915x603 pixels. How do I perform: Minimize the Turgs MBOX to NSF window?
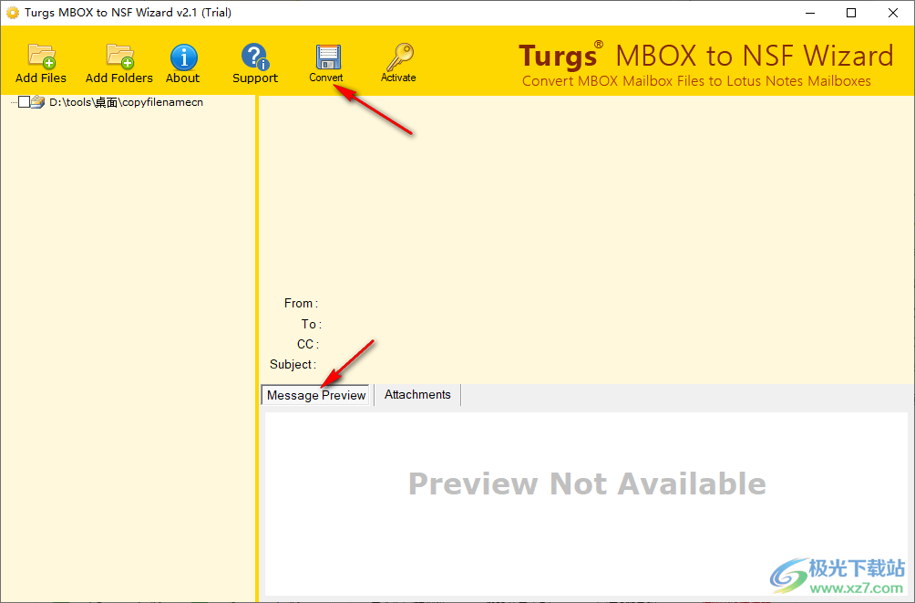(810, 13)
